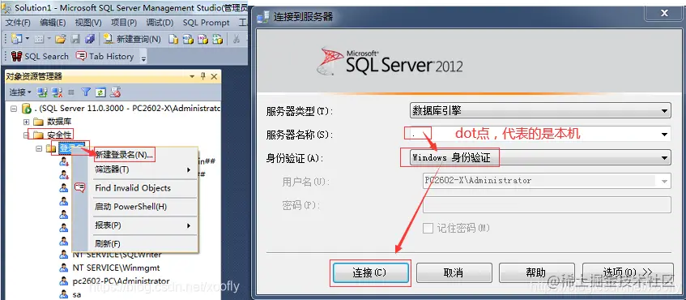Click the Analysis Services XMLA Query icon
This screenshot has height=300, width=686.
tap(217, 40)
